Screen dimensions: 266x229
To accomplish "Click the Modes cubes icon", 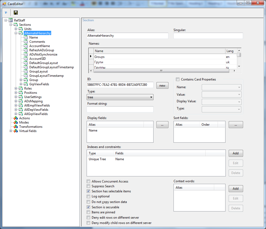I will [x=16, y=122].
